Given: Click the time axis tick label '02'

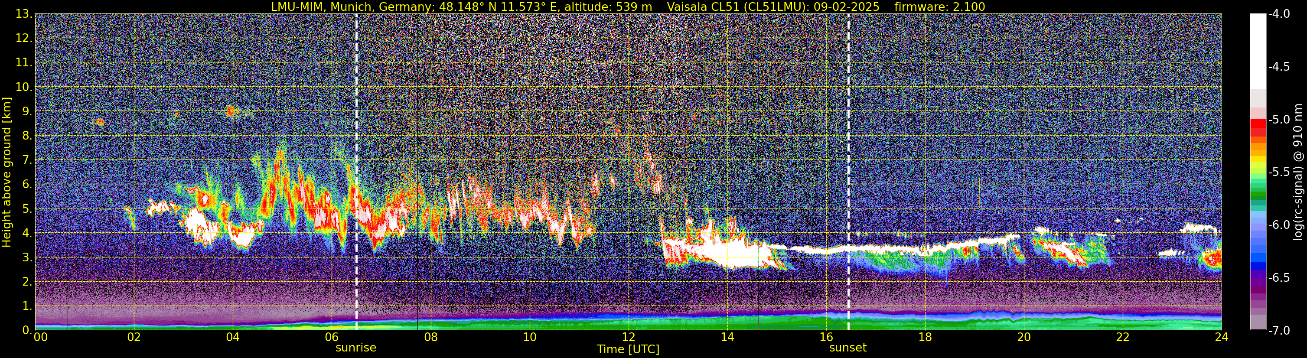Looking at the screenshot, I should (134, 337).
